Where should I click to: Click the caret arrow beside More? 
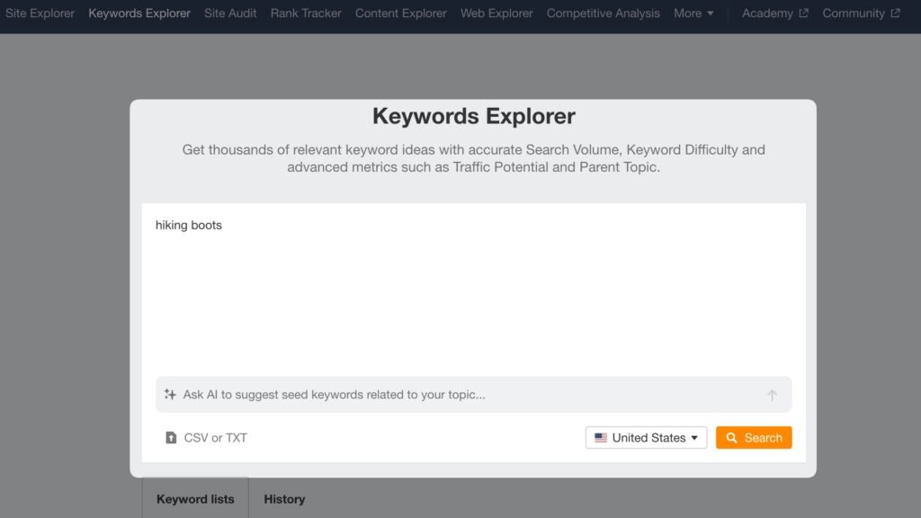pos(711,13)
